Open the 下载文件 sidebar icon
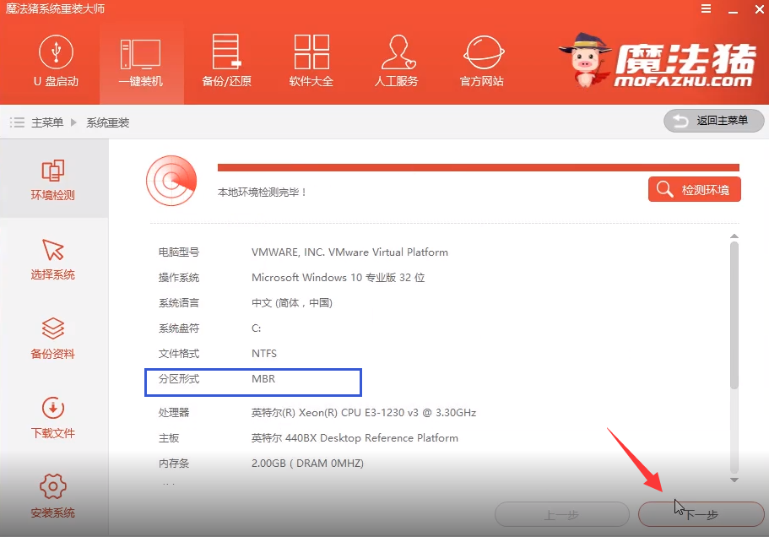 pyautogui.click(x=53, y=417)
